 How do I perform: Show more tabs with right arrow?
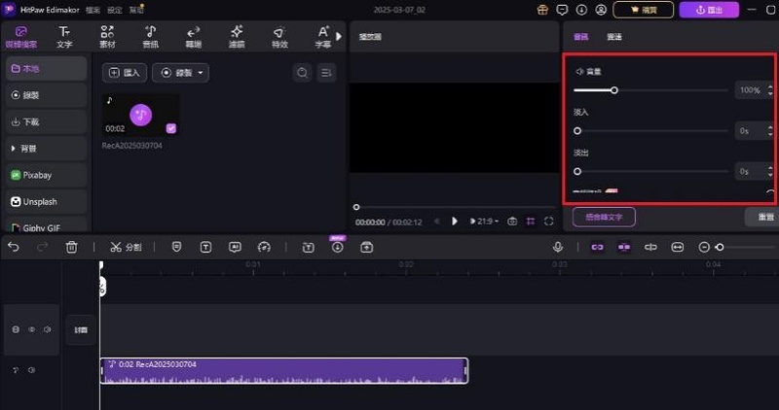point(339,36)
